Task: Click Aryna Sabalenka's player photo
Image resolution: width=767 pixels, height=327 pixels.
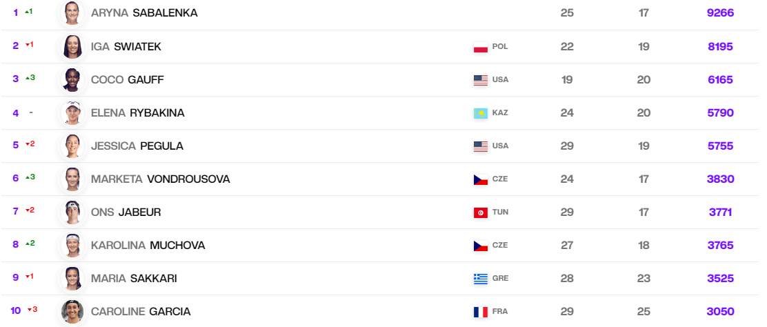Action: coord(72,12)
